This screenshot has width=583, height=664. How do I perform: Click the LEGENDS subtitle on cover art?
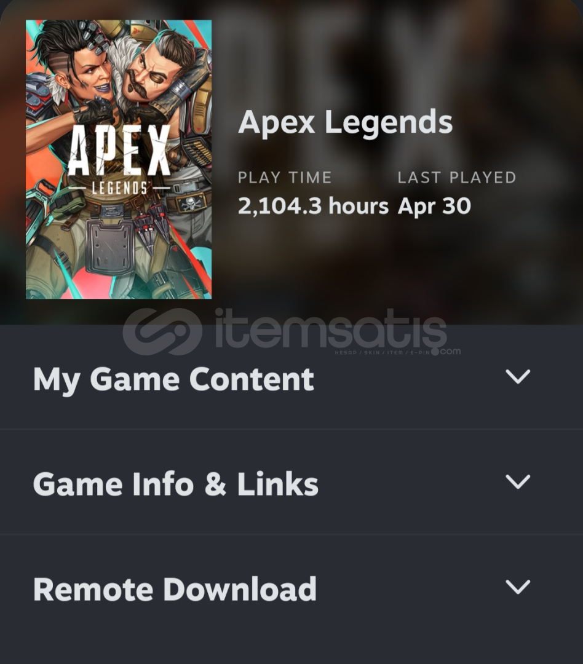tap(119, 188)
